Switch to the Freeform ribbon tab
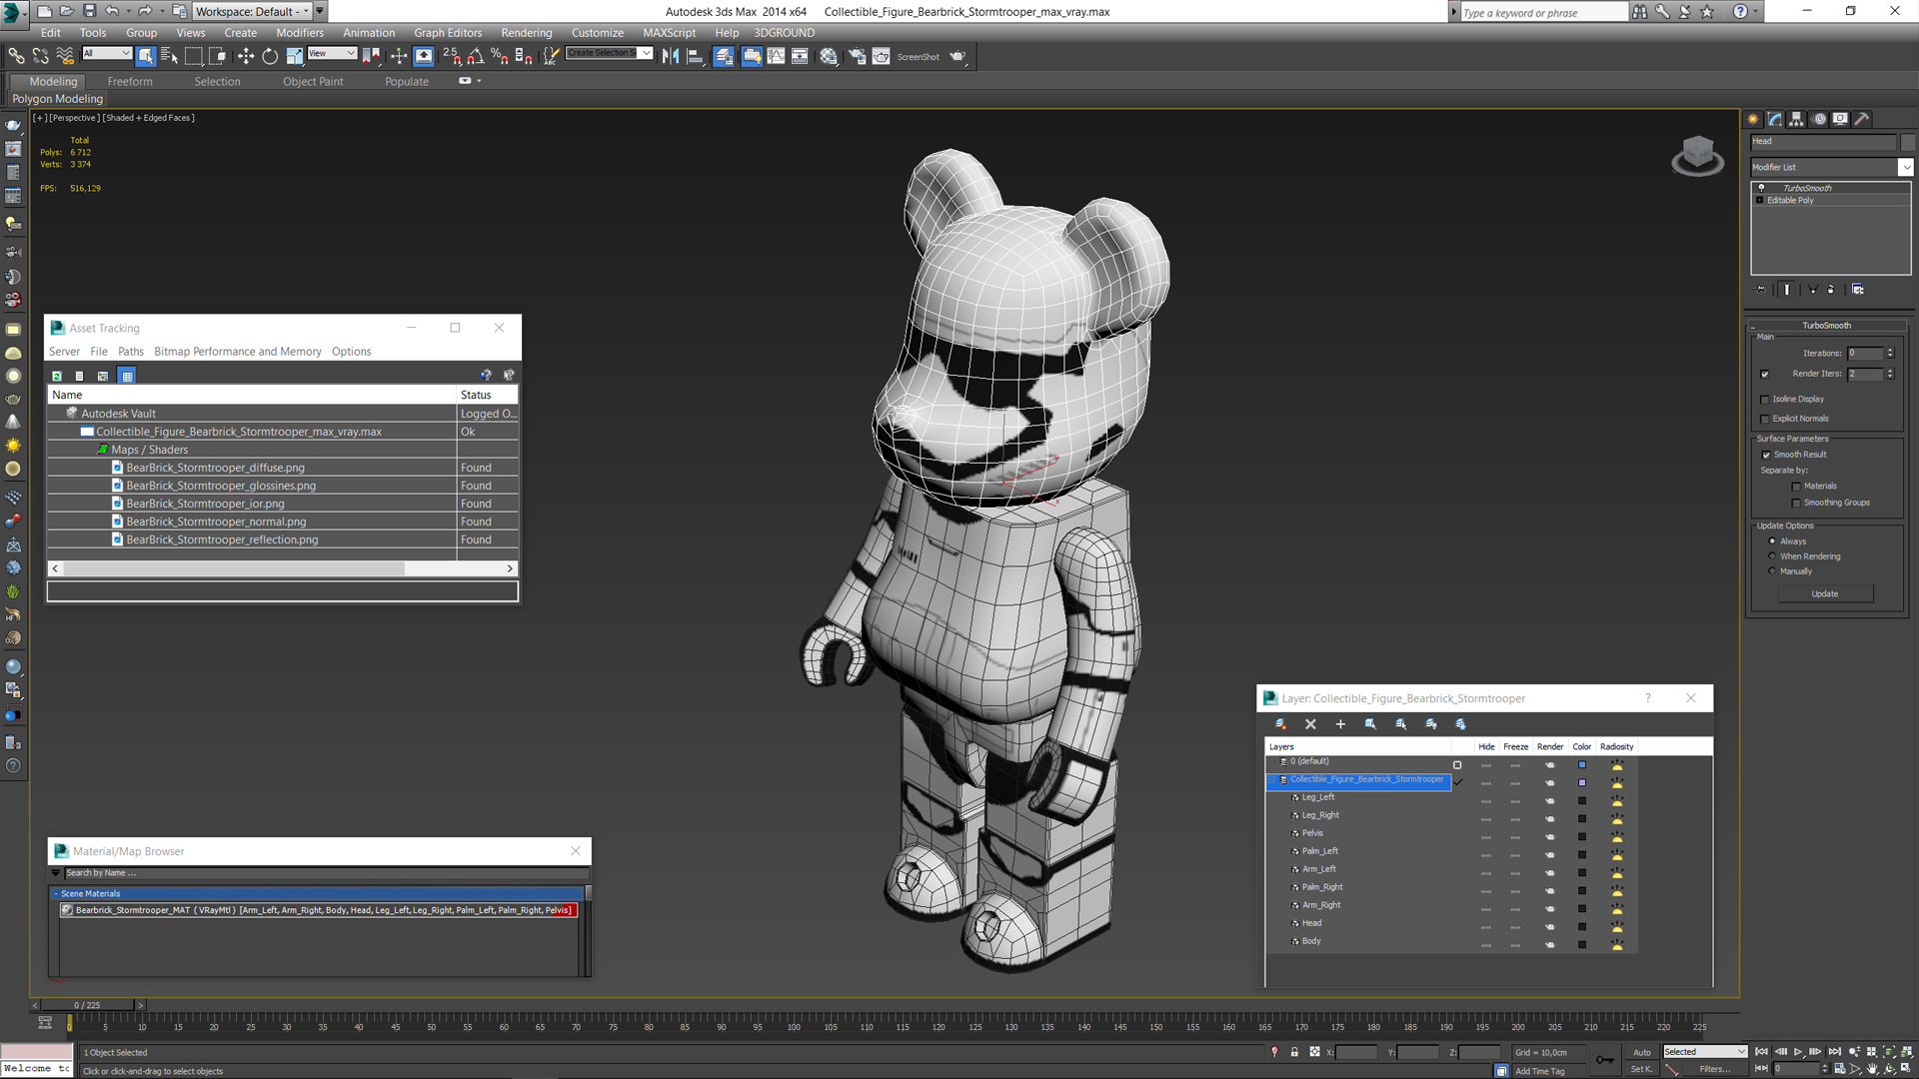The width and height of the screenshot is (1919, 1079). pos(130,82)
